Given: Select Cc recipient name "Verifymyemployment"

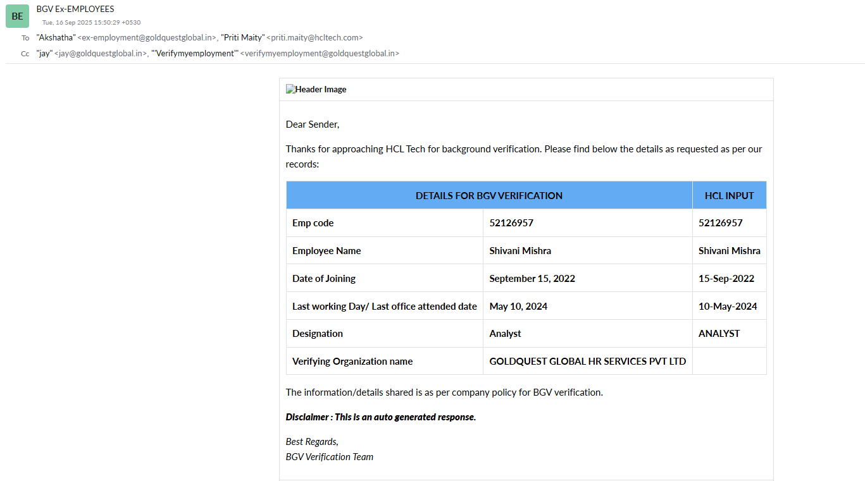Looking at the screenshot, I should (195, 54).
